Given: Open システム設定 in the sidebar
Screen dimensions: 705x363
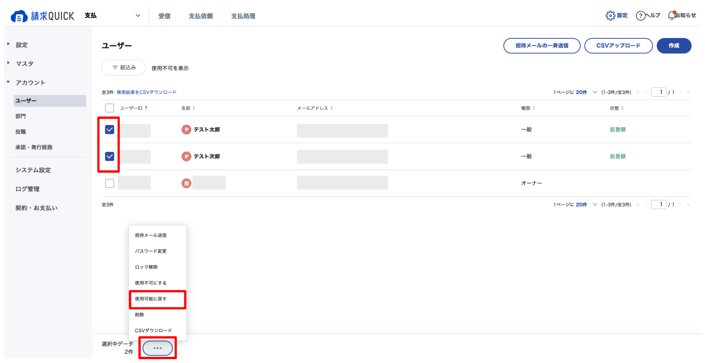Looking at the screenshot, I should click(x=33, y=170).
